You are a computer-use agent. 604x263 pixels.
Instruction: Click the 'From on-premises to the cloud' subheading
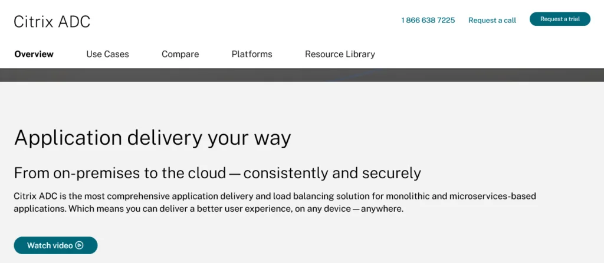click(217, 174)
